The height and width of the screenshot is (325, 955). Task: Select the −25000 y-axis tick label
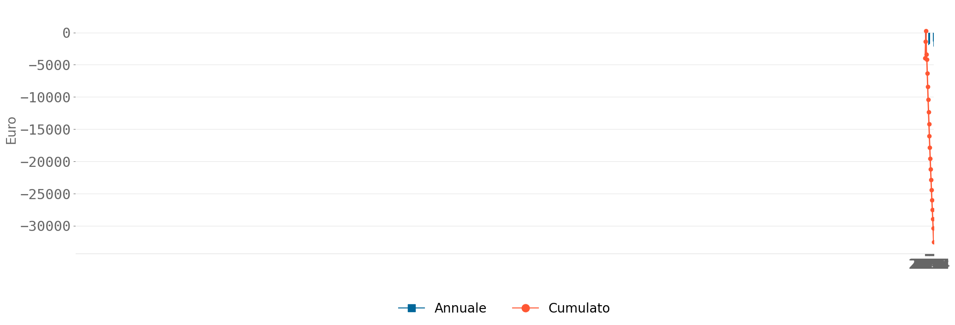pos(45,194)
